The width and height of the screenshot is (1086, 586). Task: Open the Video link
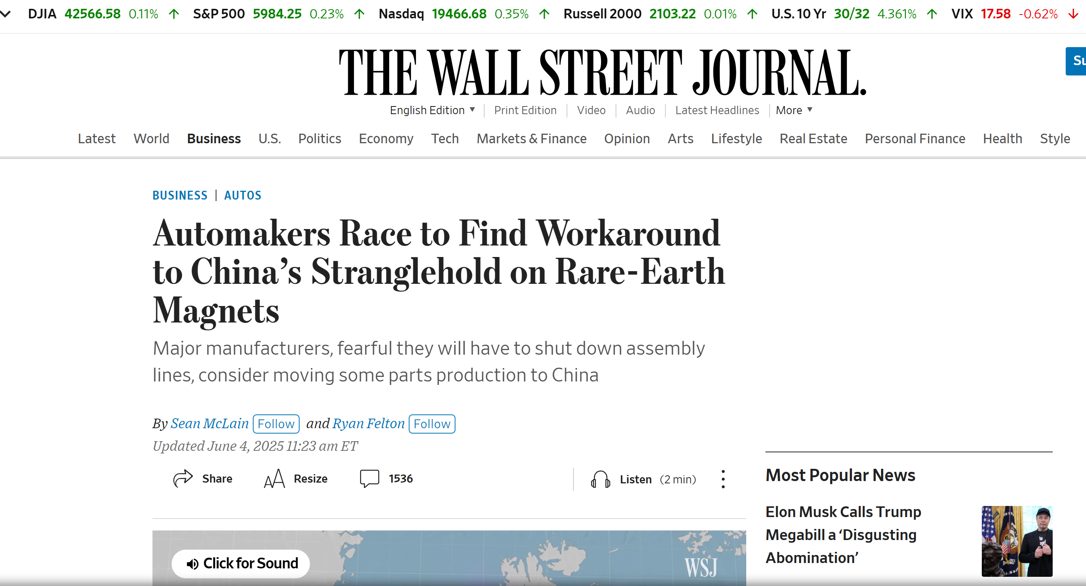(591, 110)
